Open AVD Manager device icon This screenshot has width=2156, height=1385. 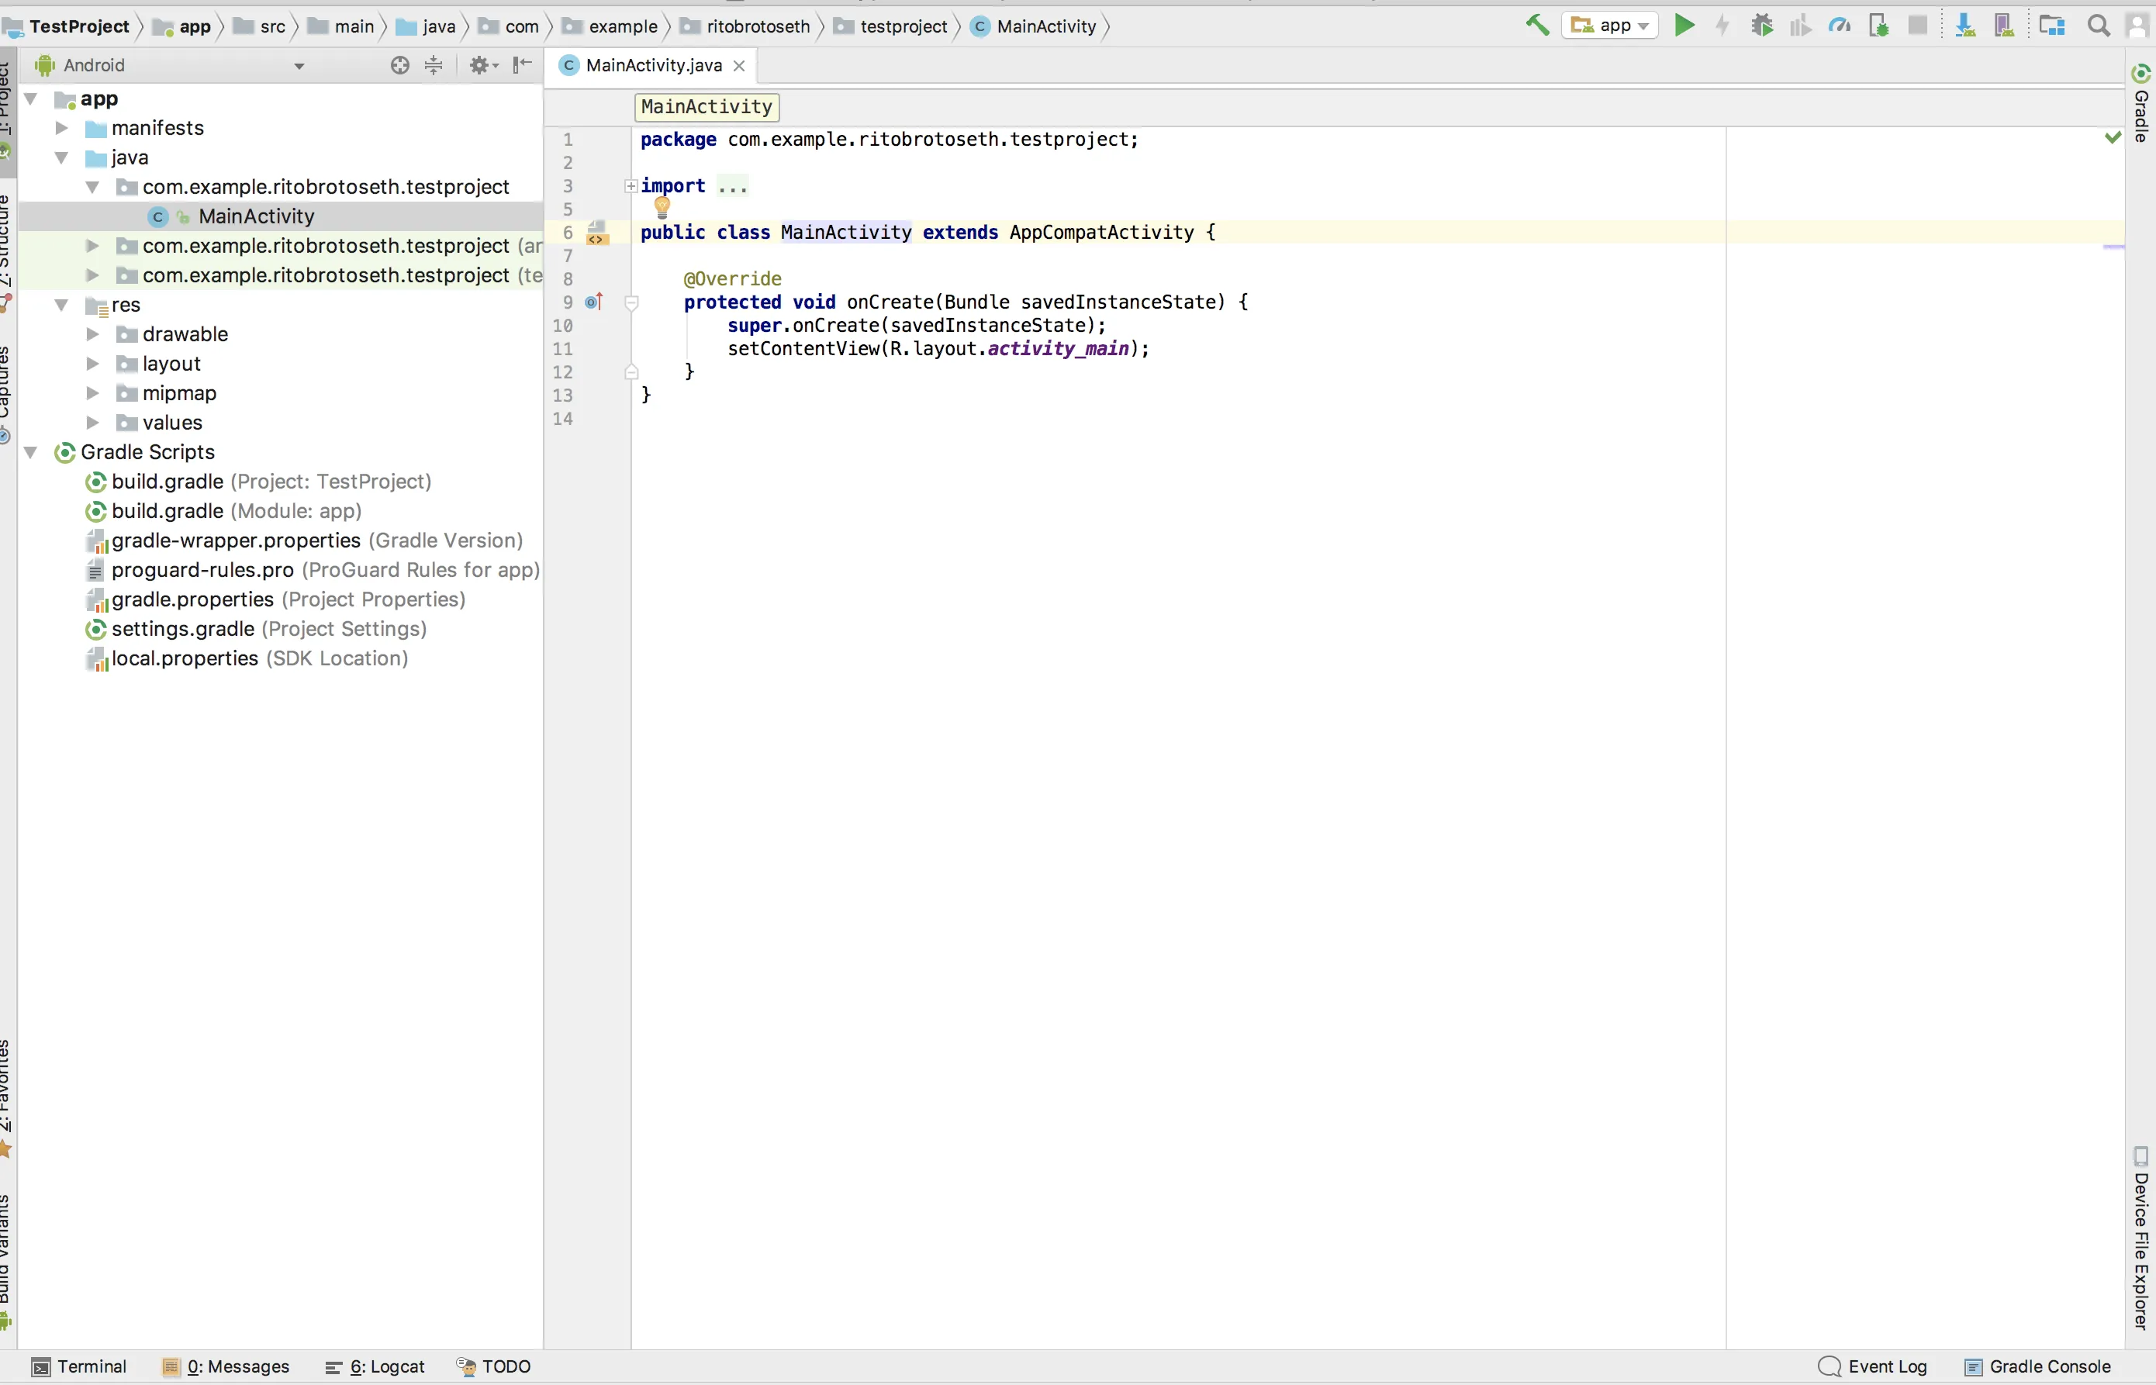(x=2003, y=25)
